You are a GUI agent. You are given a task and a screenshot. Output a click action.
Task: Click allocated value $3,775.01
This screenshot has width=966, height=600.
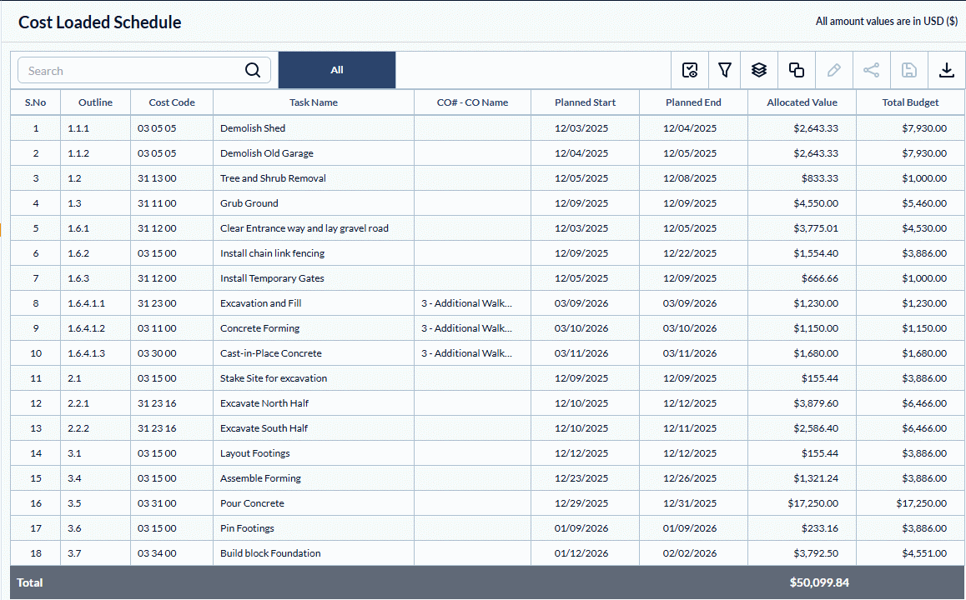[x=816, y=228]
